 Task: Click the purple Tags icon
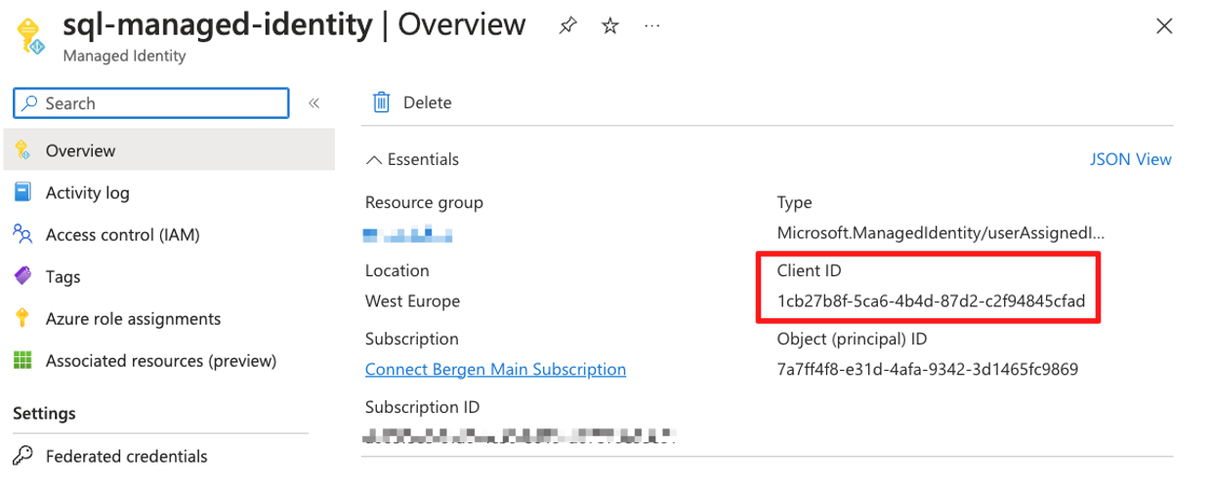pyautogui.click(x=22, y=276)
